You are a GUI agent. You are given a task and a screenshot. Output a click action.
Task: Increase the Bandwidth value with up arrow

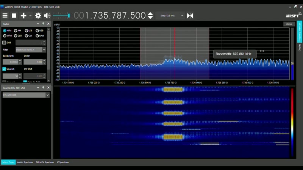tap(20, 61)
